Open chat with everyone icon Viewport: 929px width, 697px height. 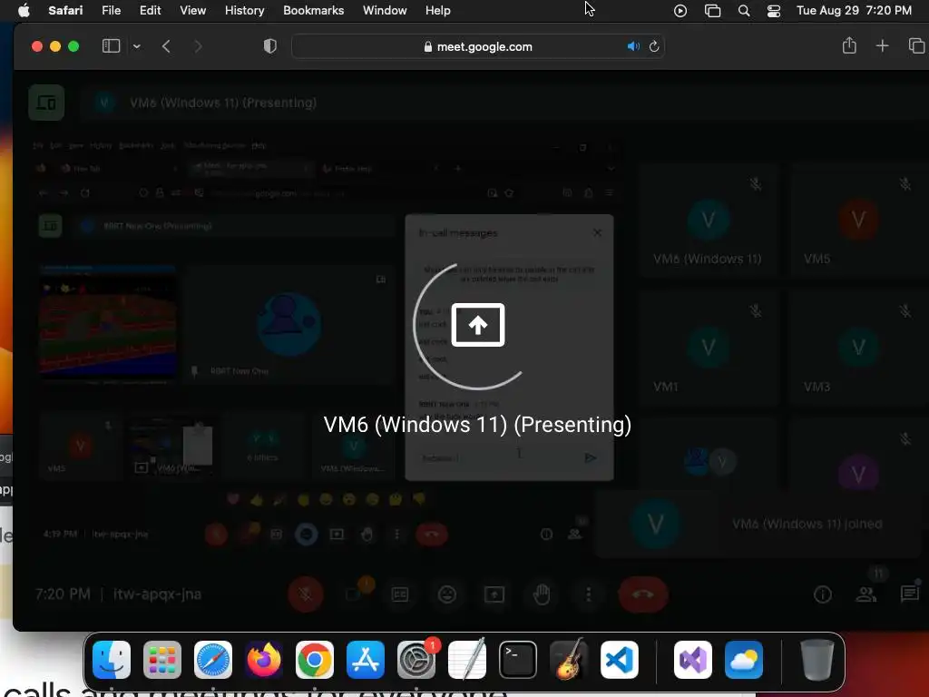coord(909,594)
